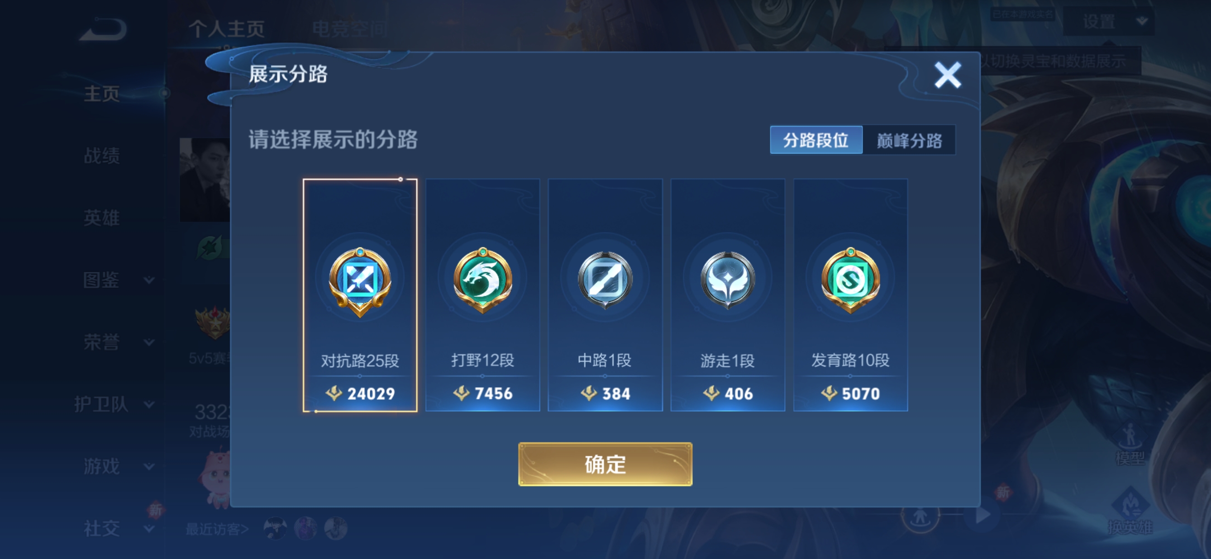Click the back arrow icon at top left

pos(103,29)
